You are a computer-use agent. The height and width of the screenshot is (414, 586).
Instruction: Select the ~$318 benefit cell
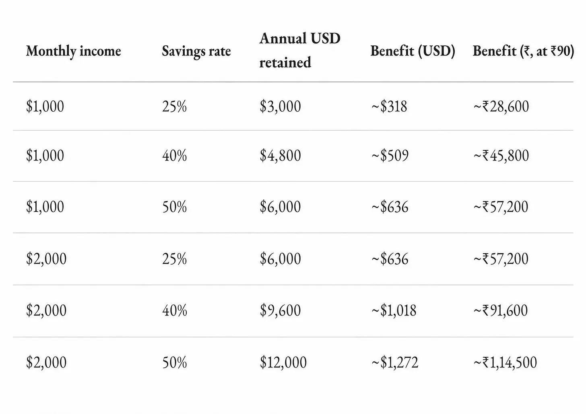tap(389, 107)
